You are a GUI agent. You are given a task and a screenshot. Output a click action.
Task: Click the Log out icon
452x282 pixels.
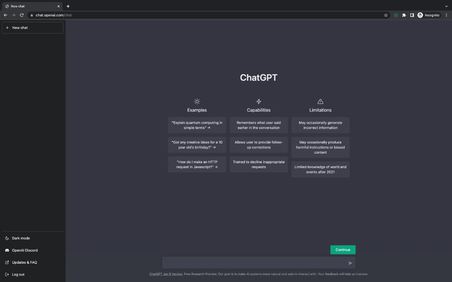[x=7, y=274]
